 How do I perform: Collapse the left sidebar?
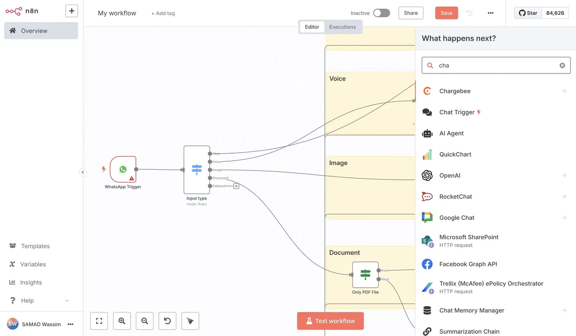pos(83,172)
